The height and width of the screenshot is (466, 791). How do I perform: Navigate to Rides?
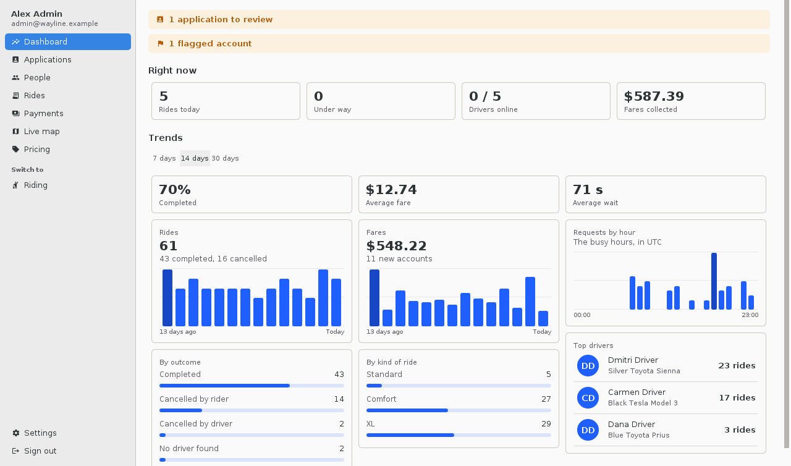(x=68, y=96)
